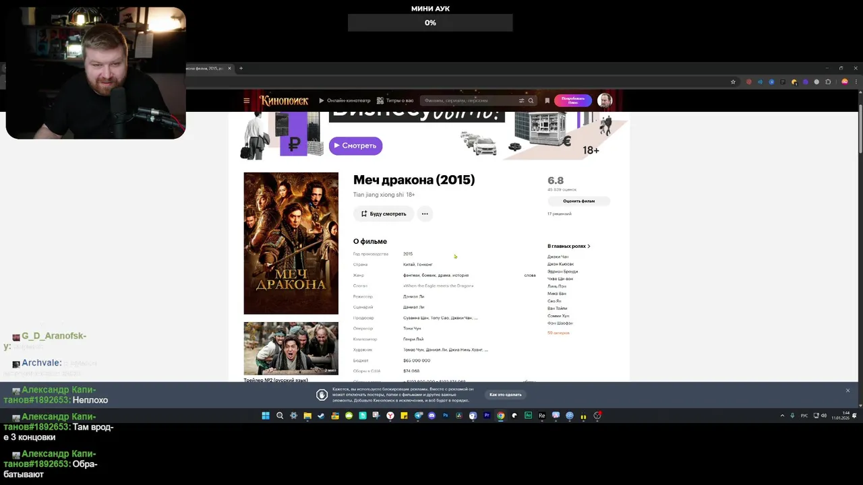Open actor Джеки Чан in the cast list
863x485 pixels.
coord(558,257)
